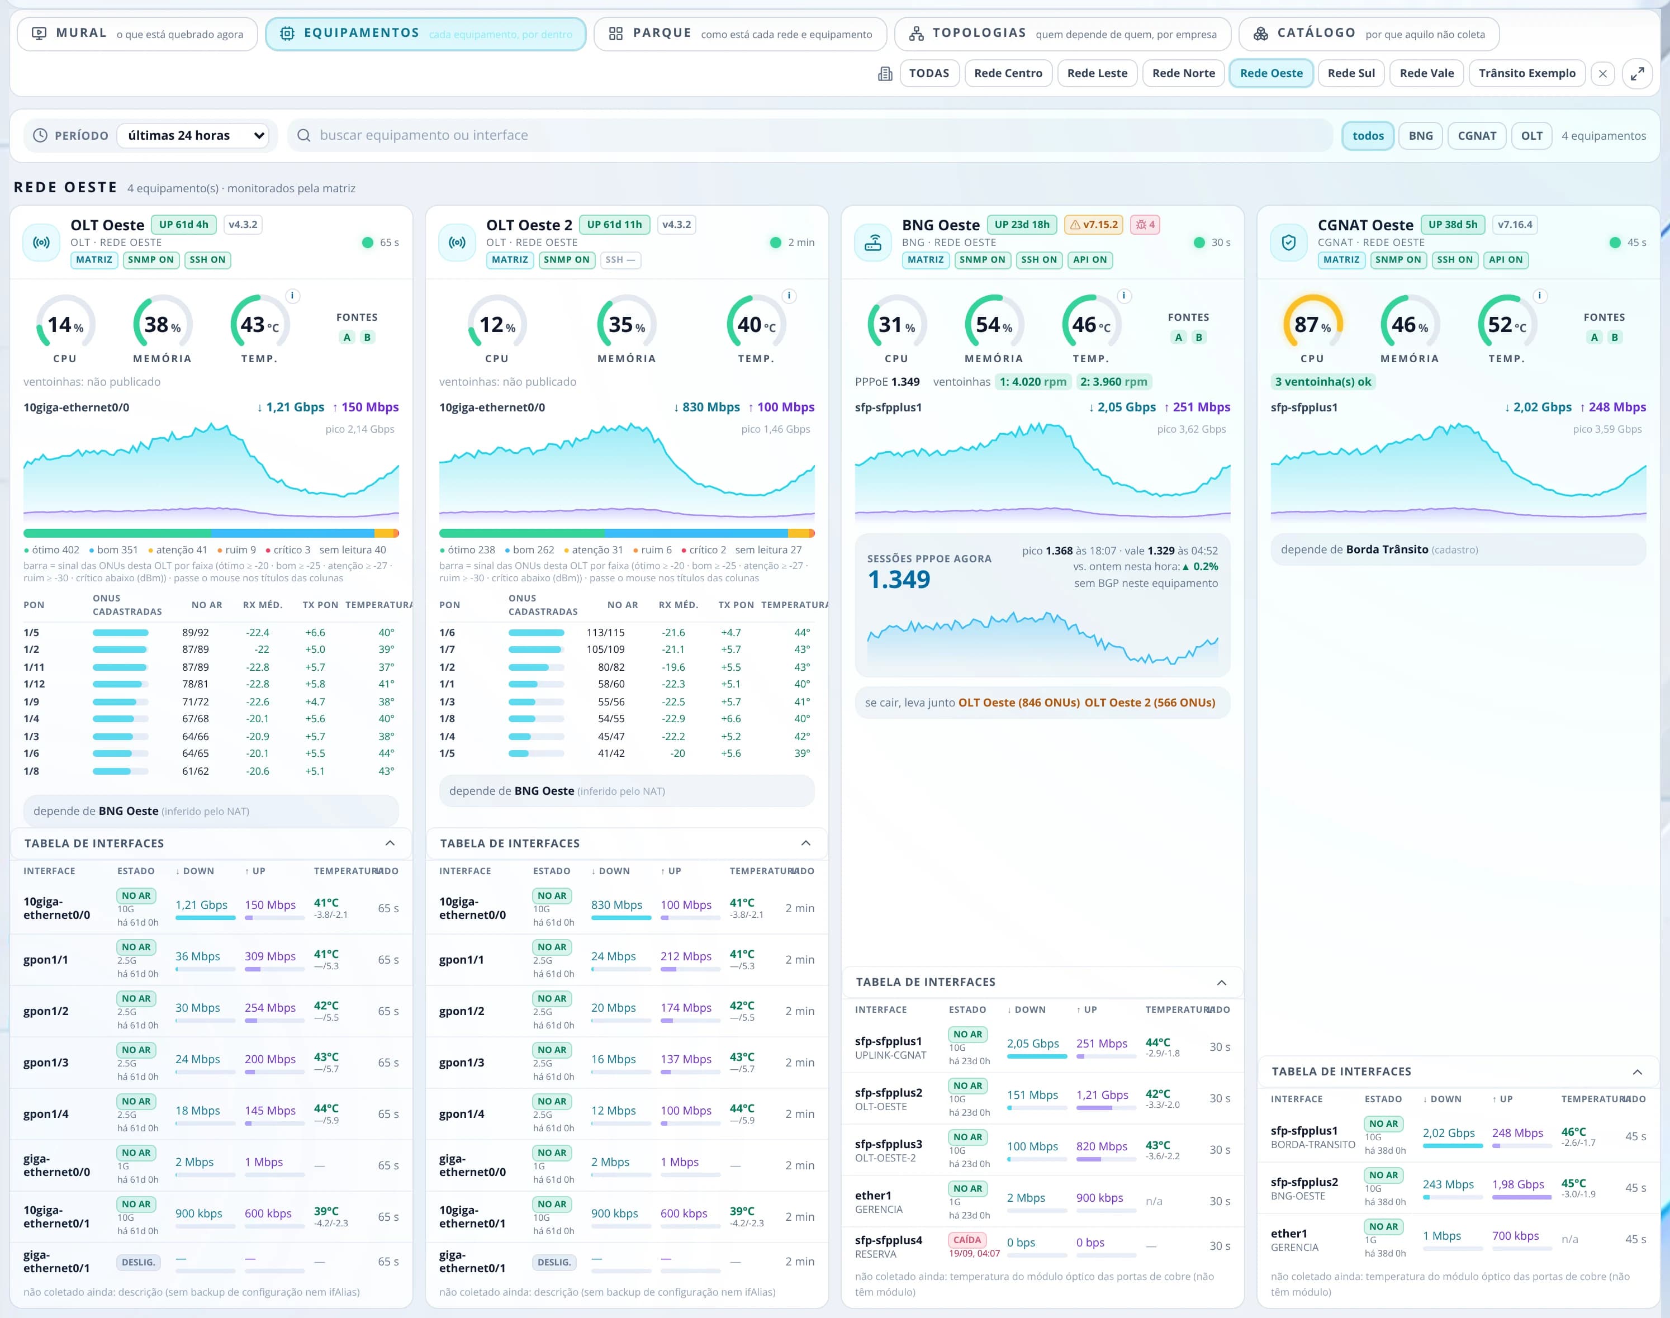Select the 'todos' equipment type filter
This screenshot has width=1670, height=1318.
click(1368, 136)
